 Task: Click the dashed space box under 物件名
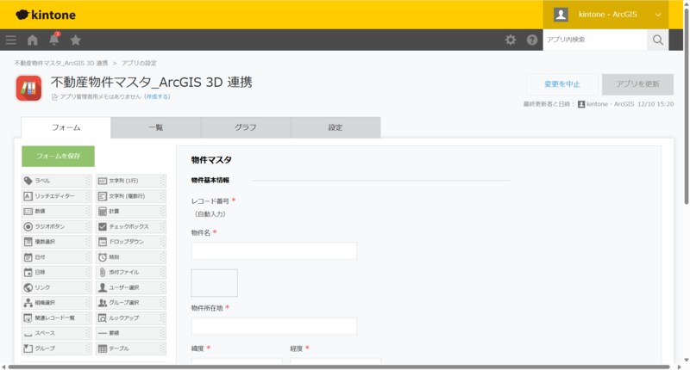pos(214,283)
